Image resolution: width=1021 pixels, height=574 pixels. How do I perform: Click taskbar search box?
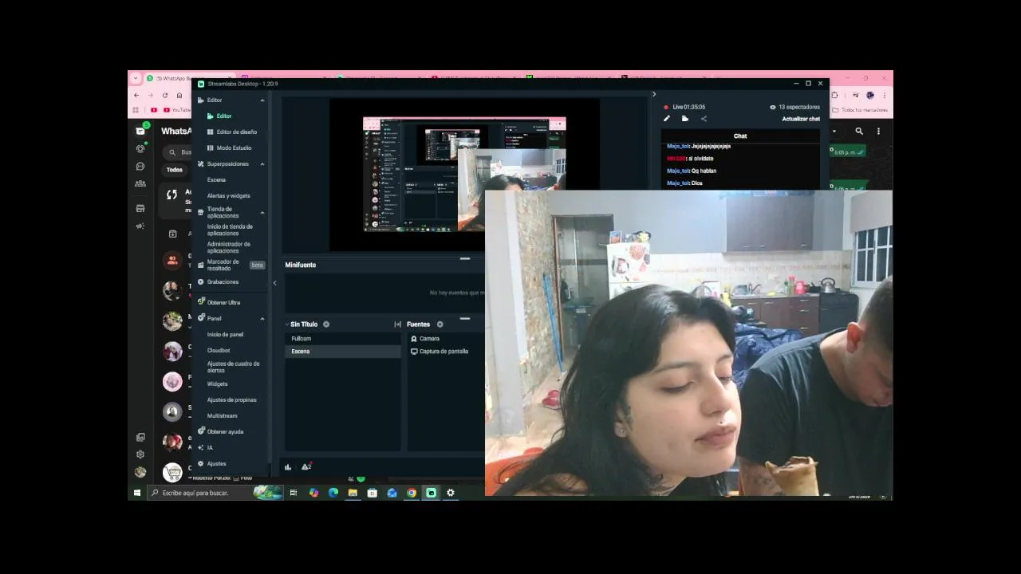pos(214,493)
